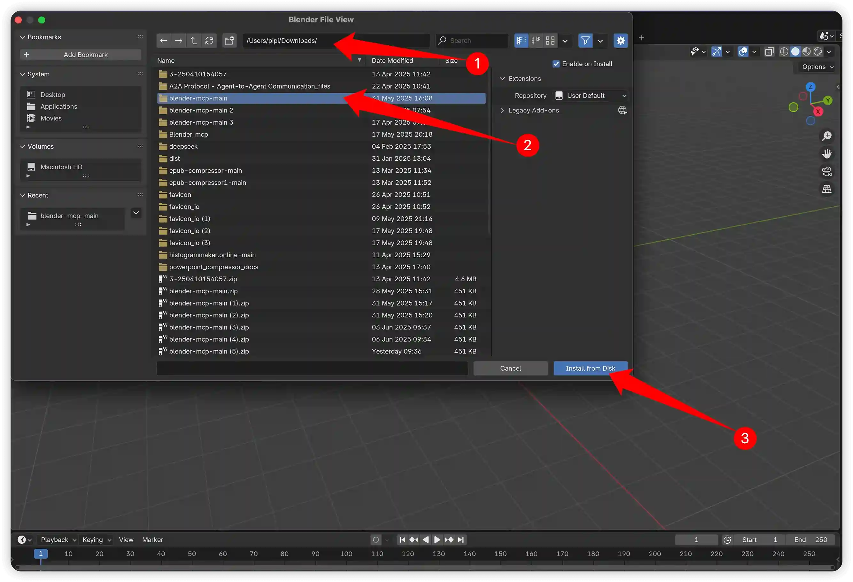The image size is (853, 582).
Task: Open Playback menu in timeline
Action: (x=58, y=540)
